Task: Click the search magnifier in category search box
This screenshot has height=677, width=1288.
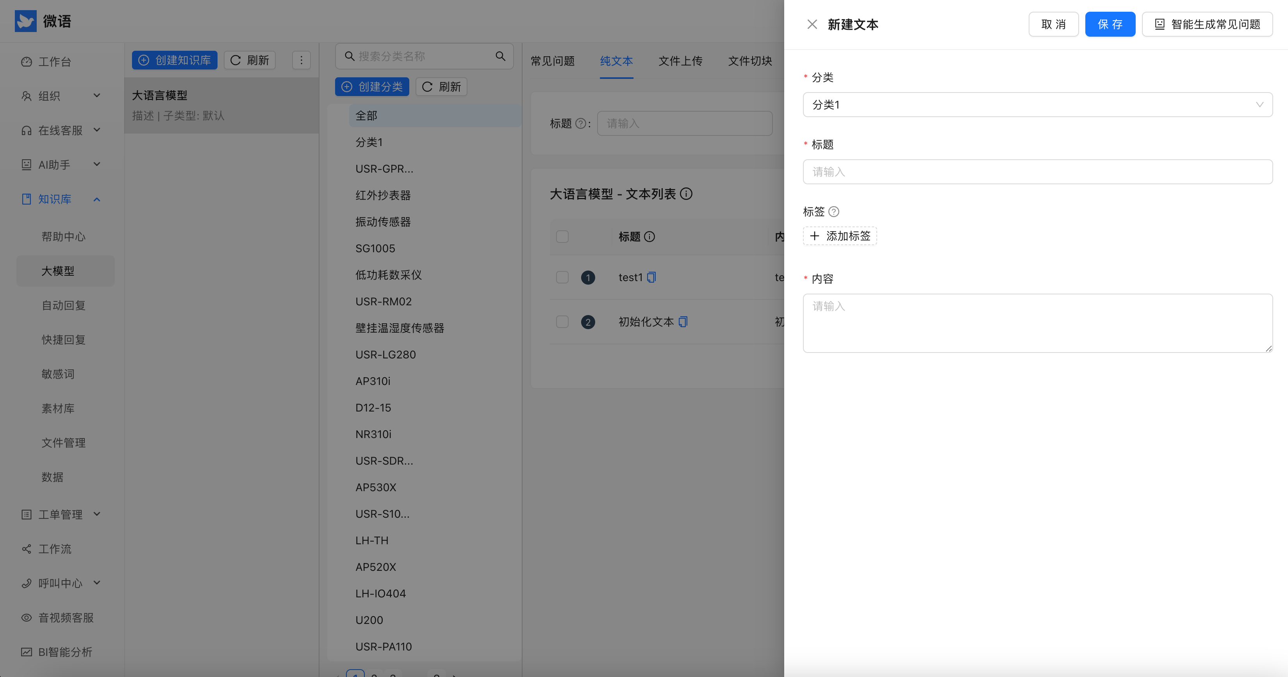Action: (500, 56)
